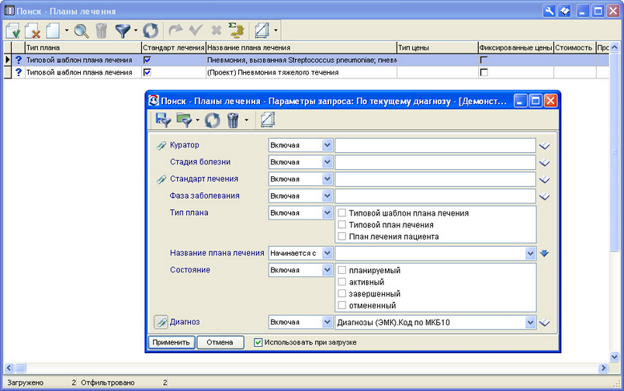Click Тип цены column header
This screenshot has height=391, width=624.
[x=438, y=47]
